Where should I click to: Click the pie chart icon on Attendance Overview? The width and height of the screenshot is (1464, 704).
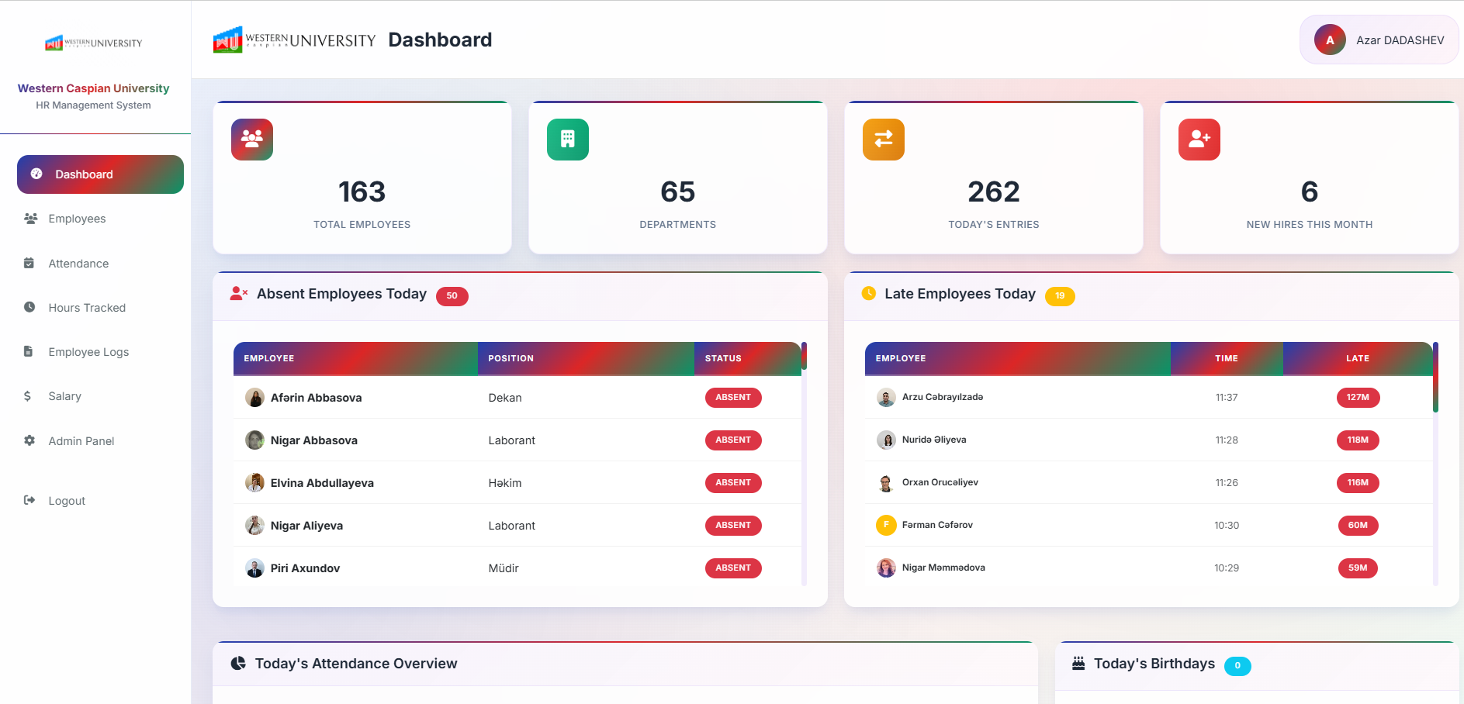[x=237, y=663]
